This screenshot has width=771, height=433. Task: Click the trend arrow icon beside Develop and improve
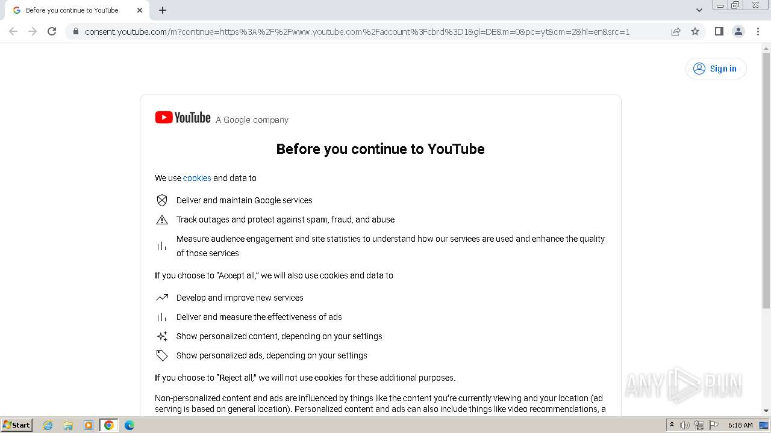click(x=162, y=298)
